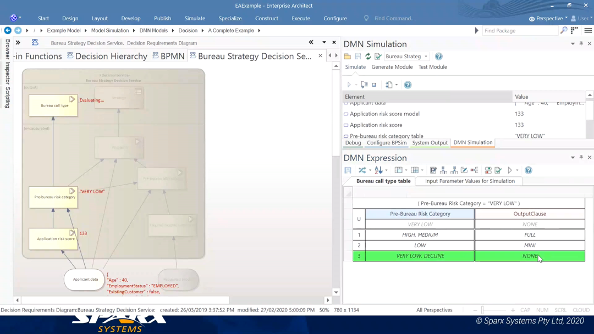Click the first hierarchy icon in DMN Expression
Screen dimensions: 594x334
point(443,170)
